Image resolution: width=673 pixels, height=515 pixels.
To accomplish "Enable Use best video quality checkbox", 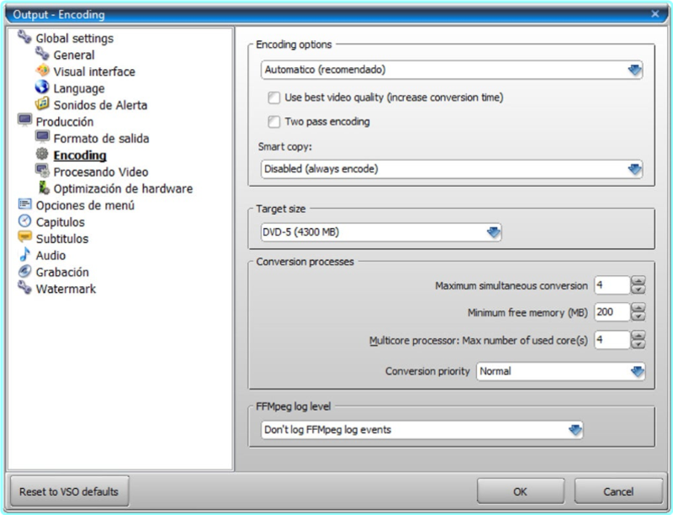I will pyautogui.click(x=274, y=98).
